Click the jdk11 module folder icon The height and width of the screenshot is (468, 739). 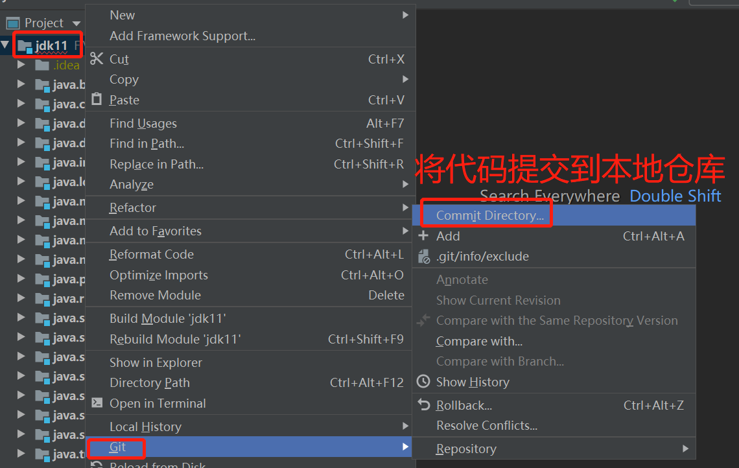(25, 46)
